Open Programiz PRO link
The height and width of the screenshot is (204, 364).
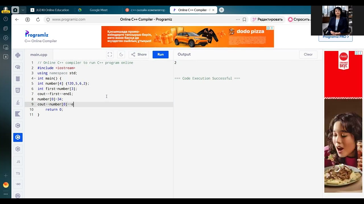(x=336, y=37)
